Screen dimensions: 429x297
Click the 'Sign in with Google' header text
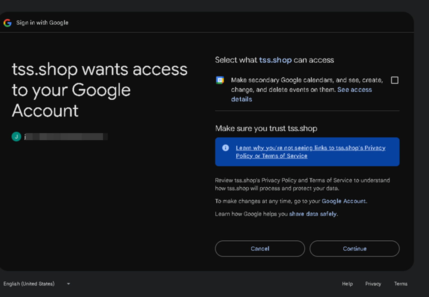tap(42, 23)
